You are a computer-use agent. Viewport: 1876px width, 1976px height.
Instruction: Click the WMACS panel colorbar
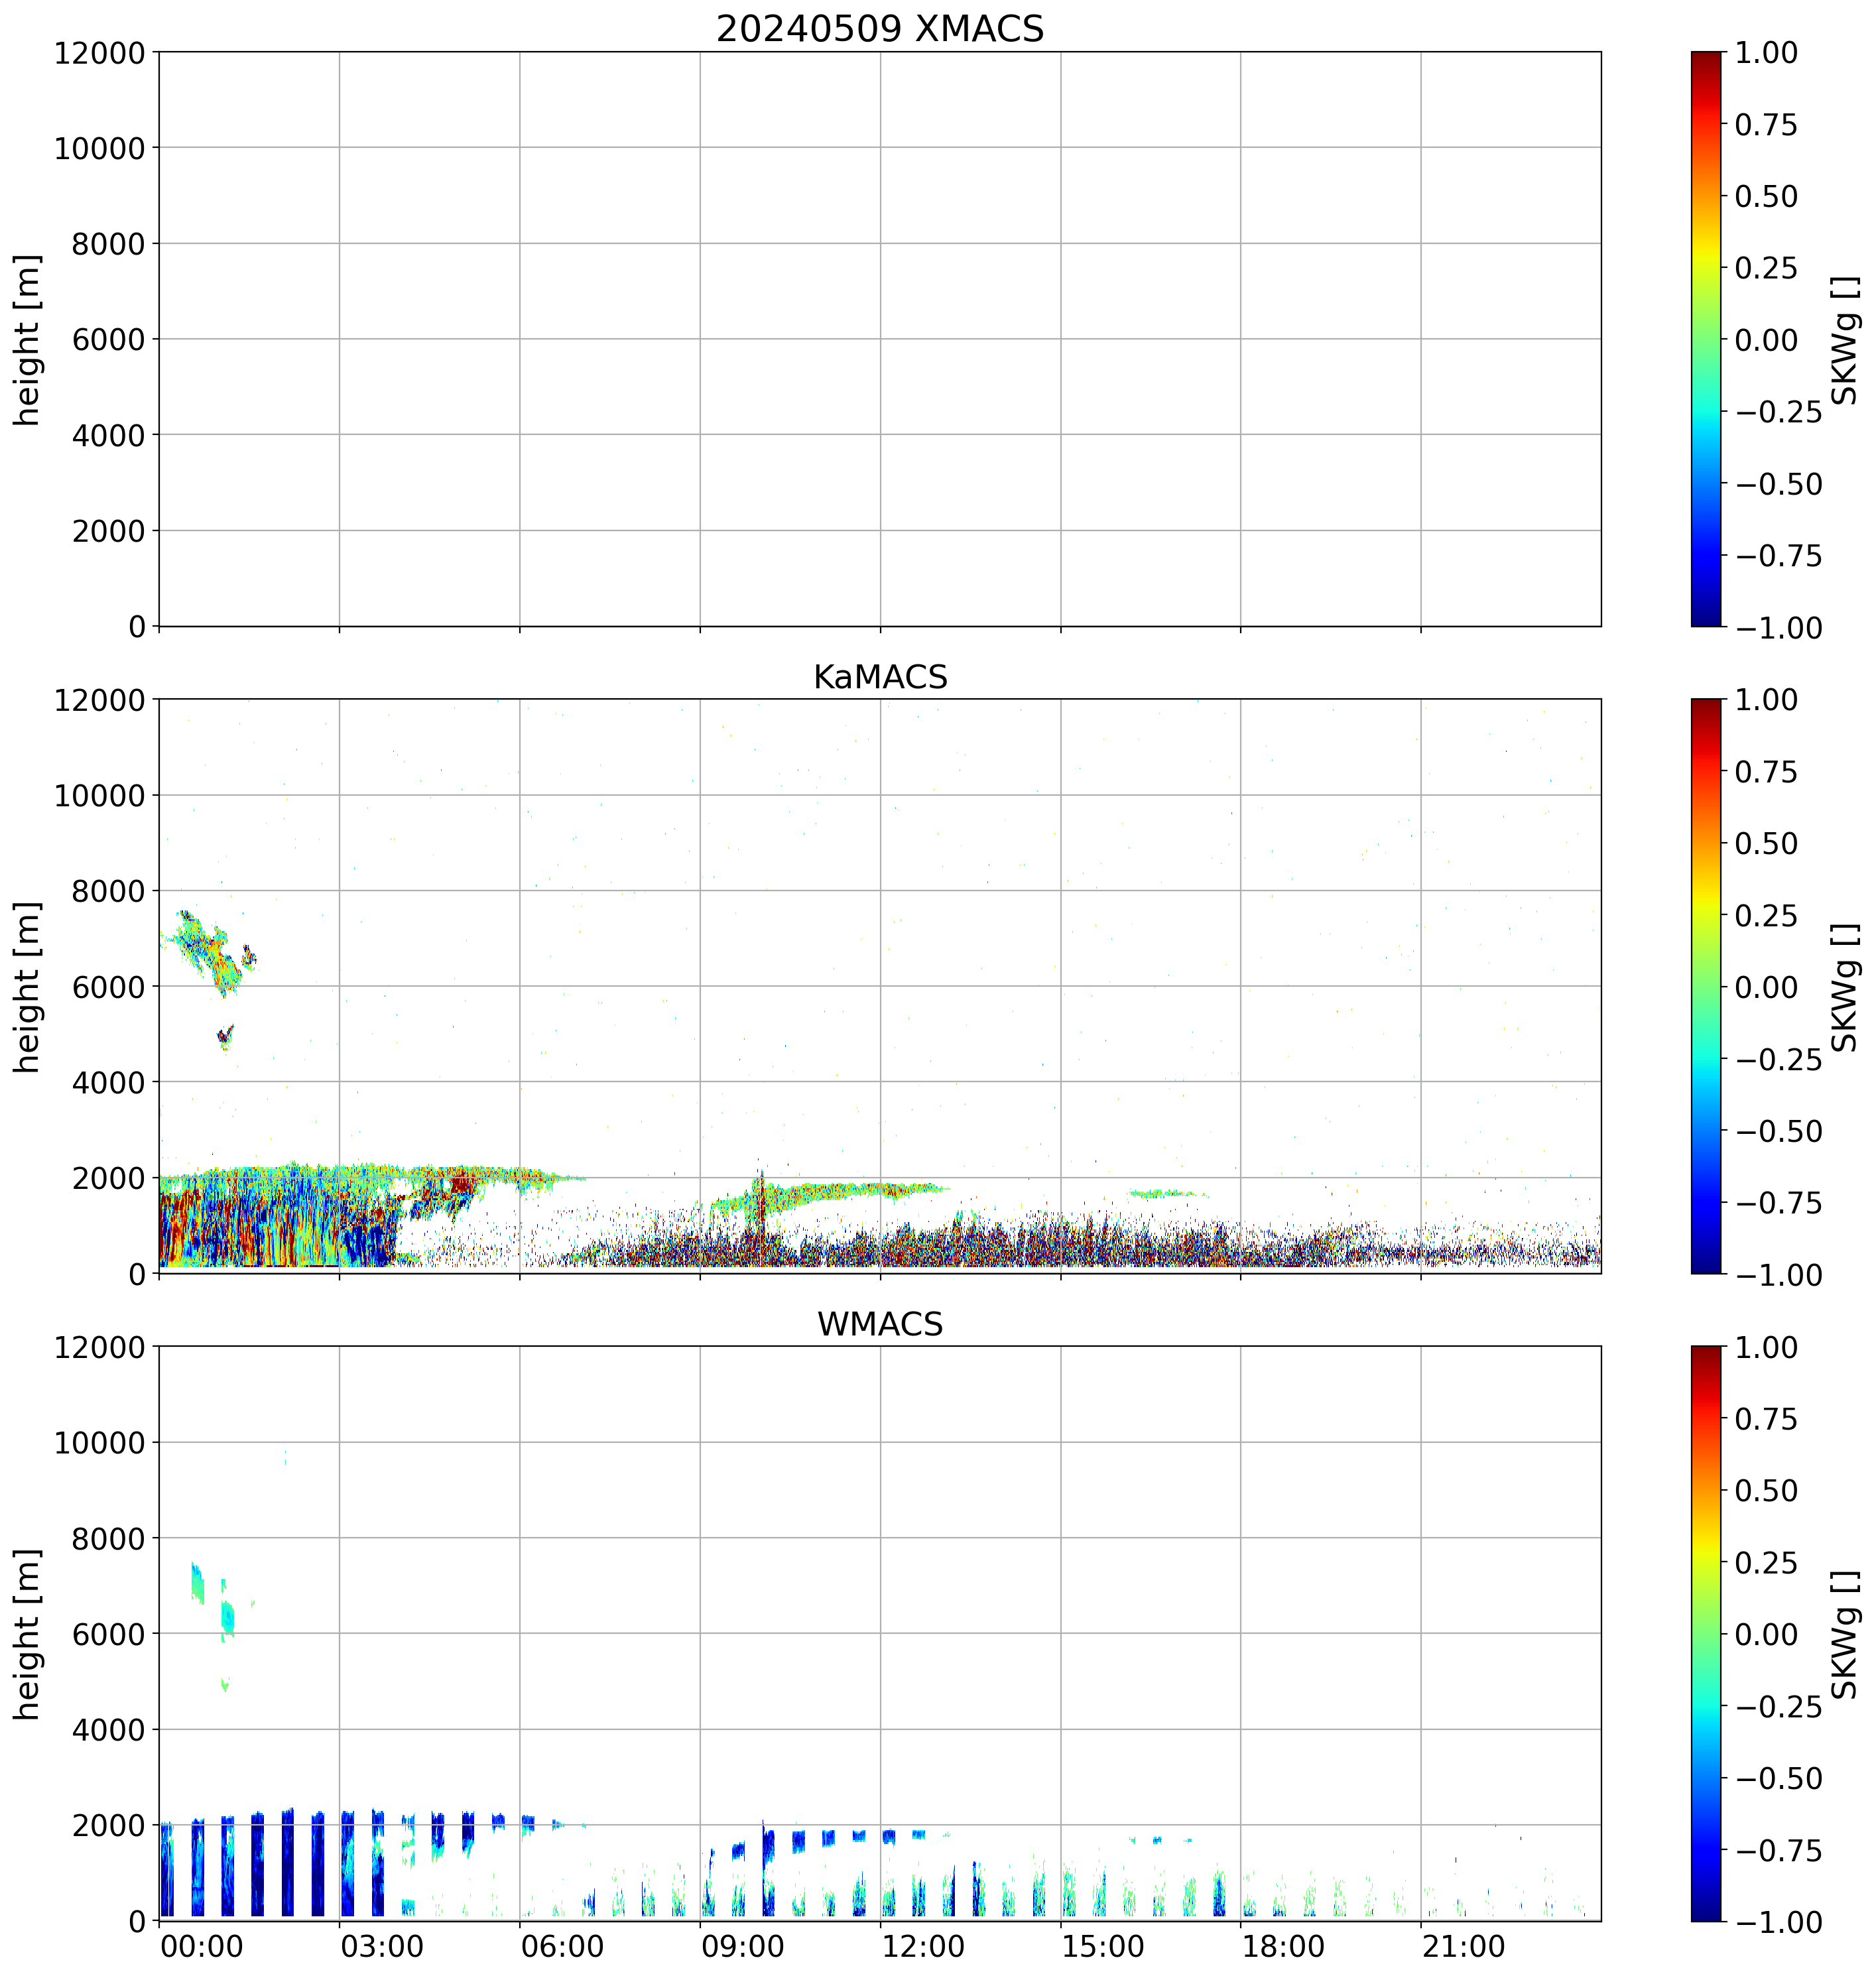[1706, 1633]
